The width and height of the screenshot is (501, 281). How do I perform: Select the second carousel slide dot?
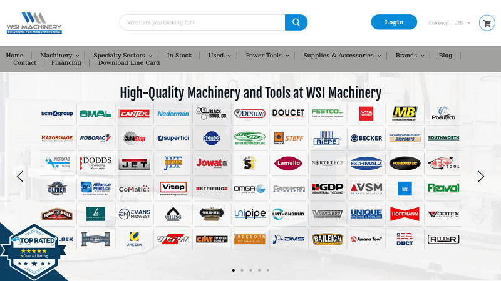pos(242,270)
